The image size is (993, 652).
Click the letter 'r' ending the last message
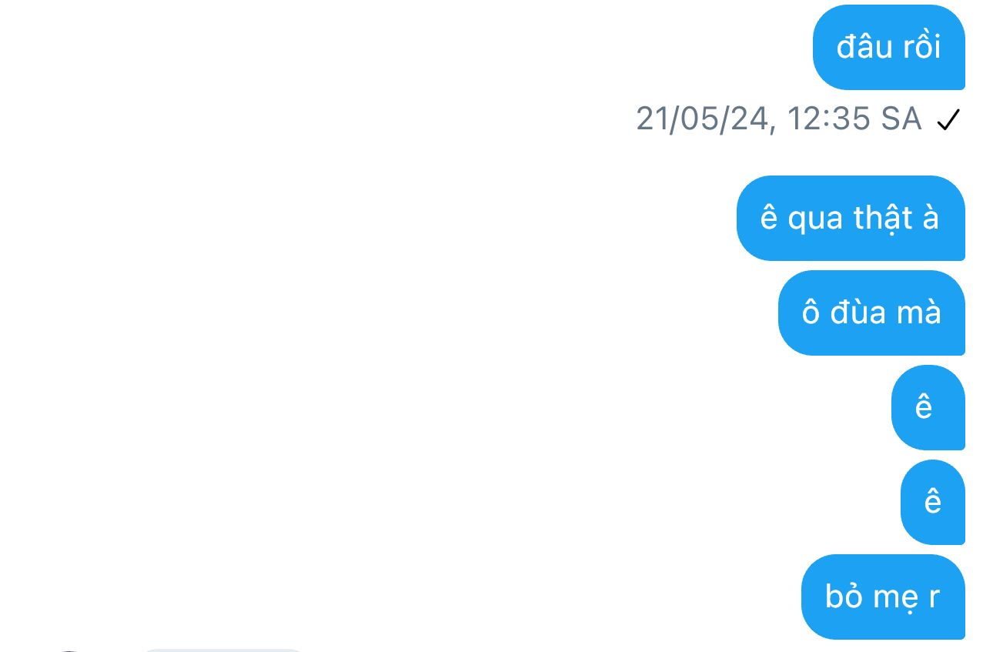point(934,598)
